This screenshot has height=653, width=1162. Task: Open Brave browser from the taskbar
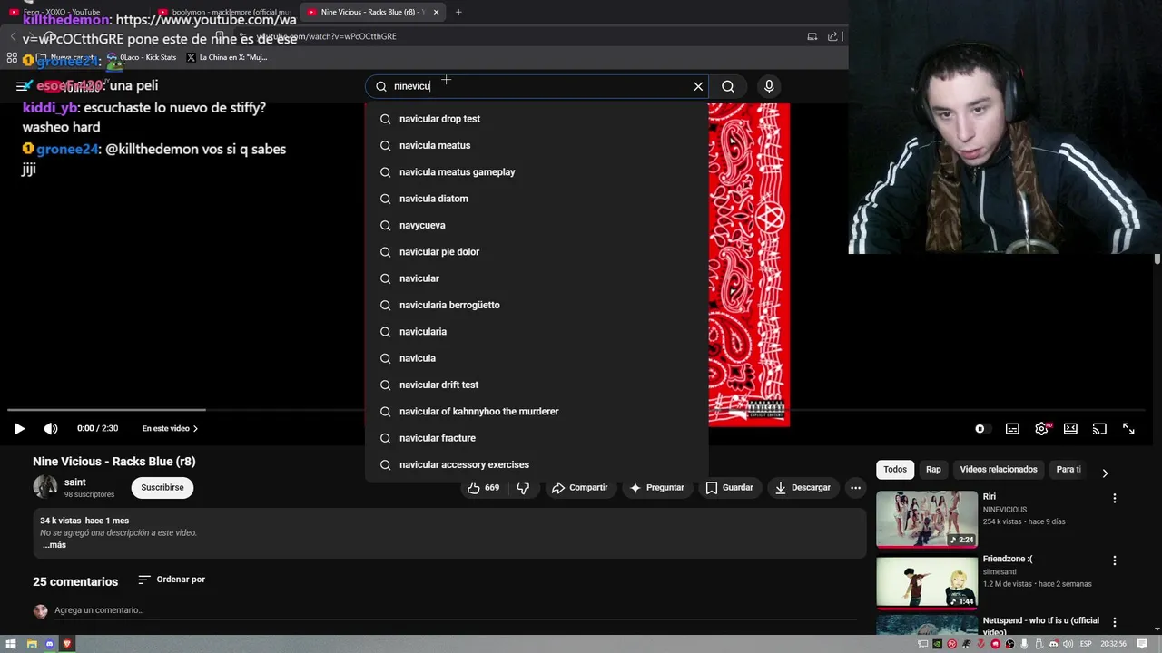(x=67, y=644)
